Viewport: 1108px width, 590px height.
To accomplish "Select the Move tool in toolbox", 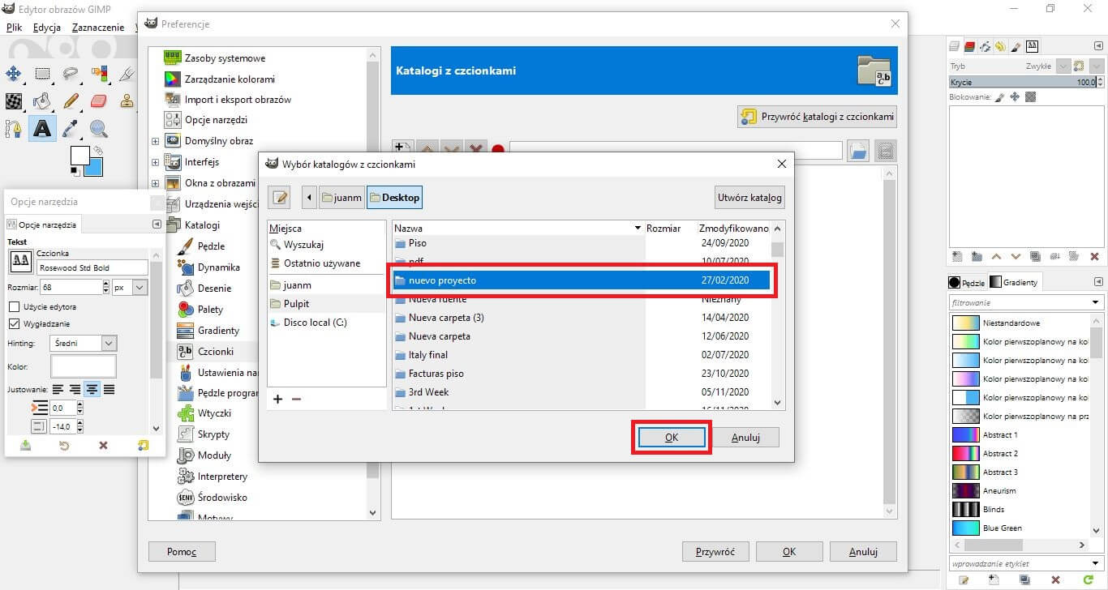I will click(14, 74).
